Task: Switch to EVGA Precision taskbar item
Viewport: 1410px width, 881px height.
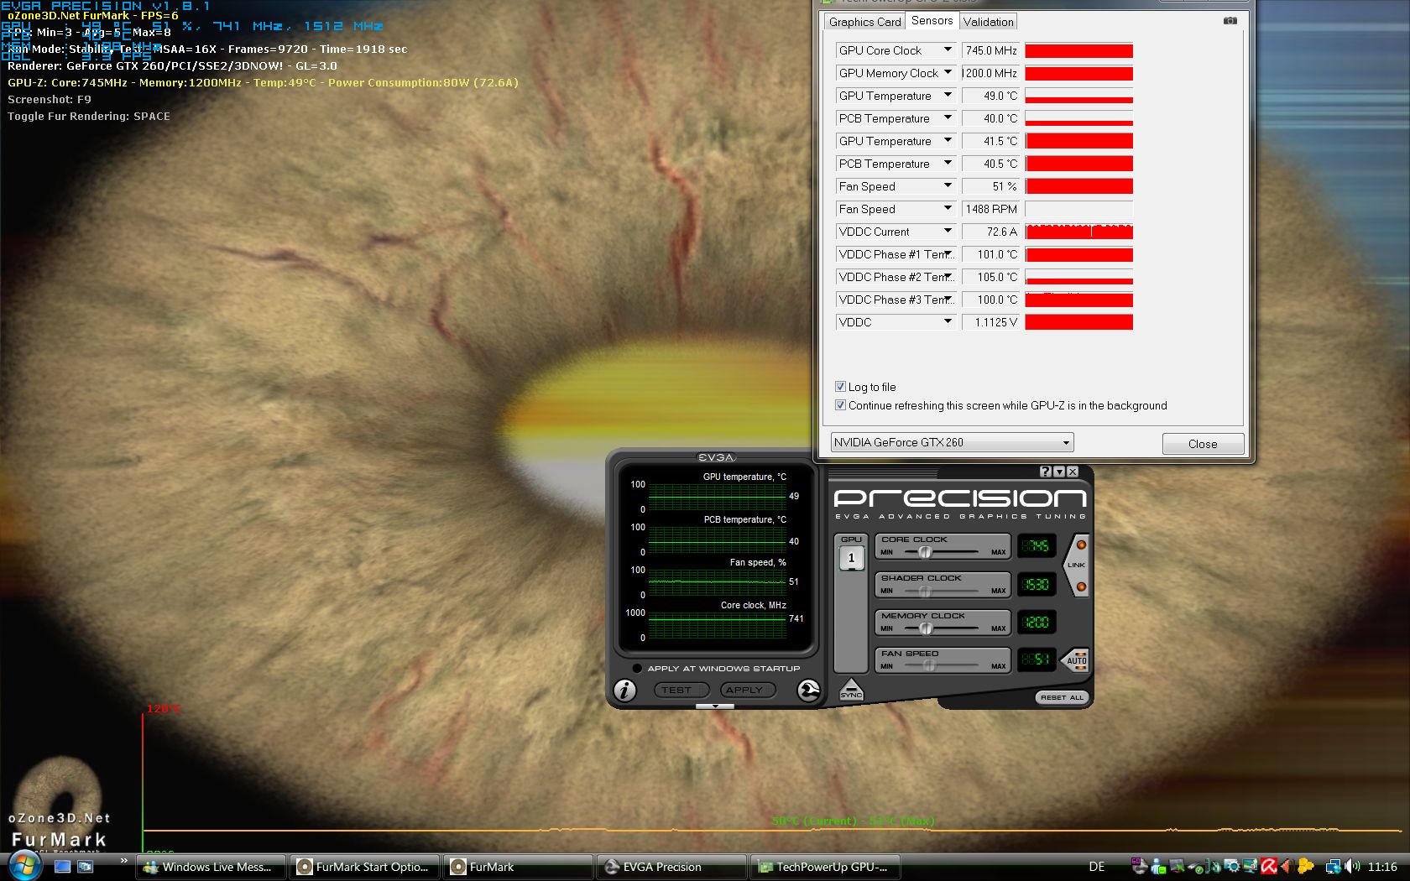Action: pyautogui.click(x=672, y=867)
